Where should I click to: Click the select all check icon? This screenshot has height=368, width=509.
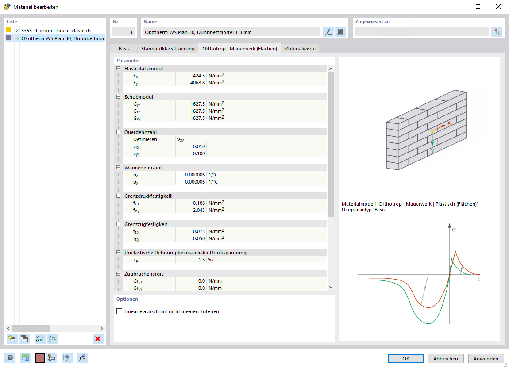(x=39, y=339)
